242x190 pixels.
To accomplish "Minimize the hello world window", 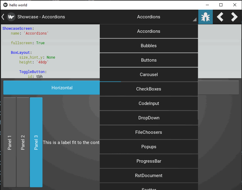I will coord(207,5).
